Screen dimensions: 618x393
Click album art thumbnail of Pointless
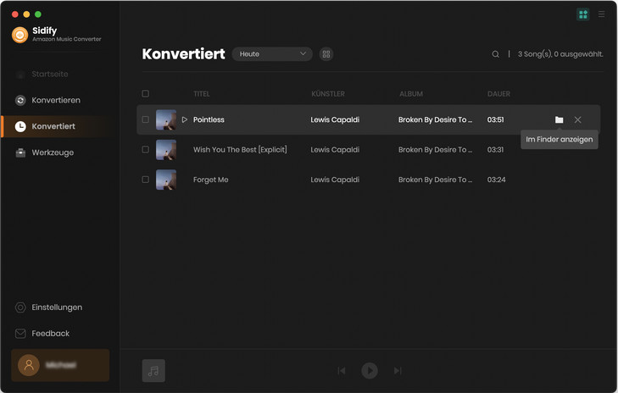[x=166, y=119]
